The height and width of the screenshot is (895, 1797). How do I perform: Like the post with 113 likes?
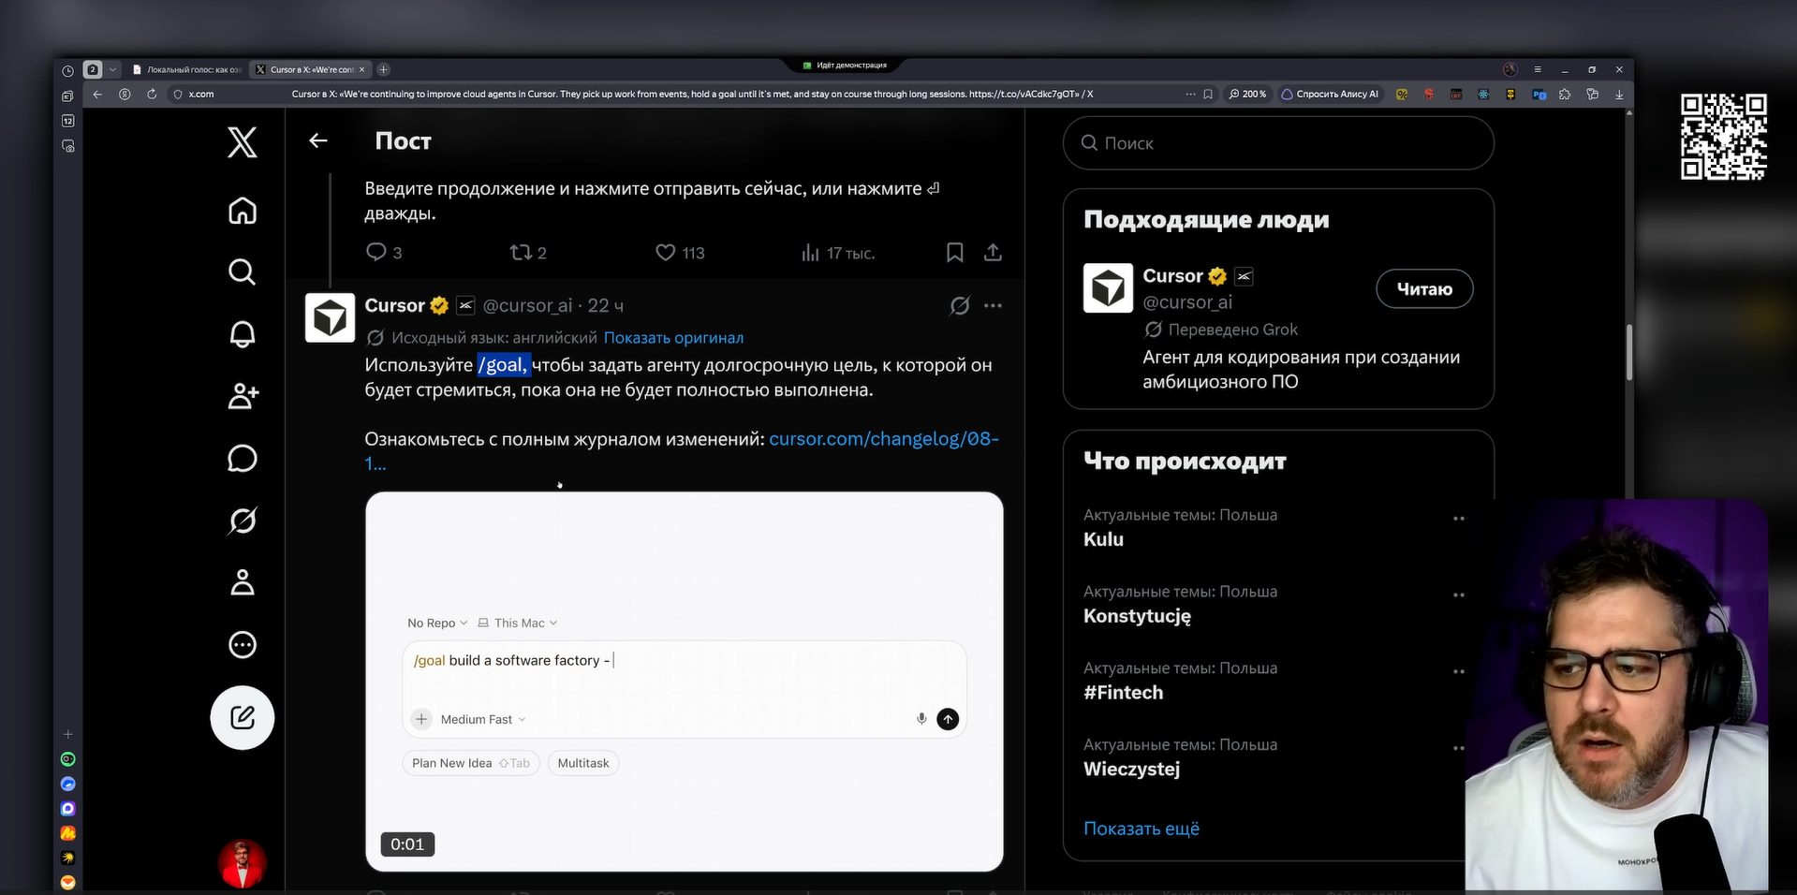(x=680, y=253)
